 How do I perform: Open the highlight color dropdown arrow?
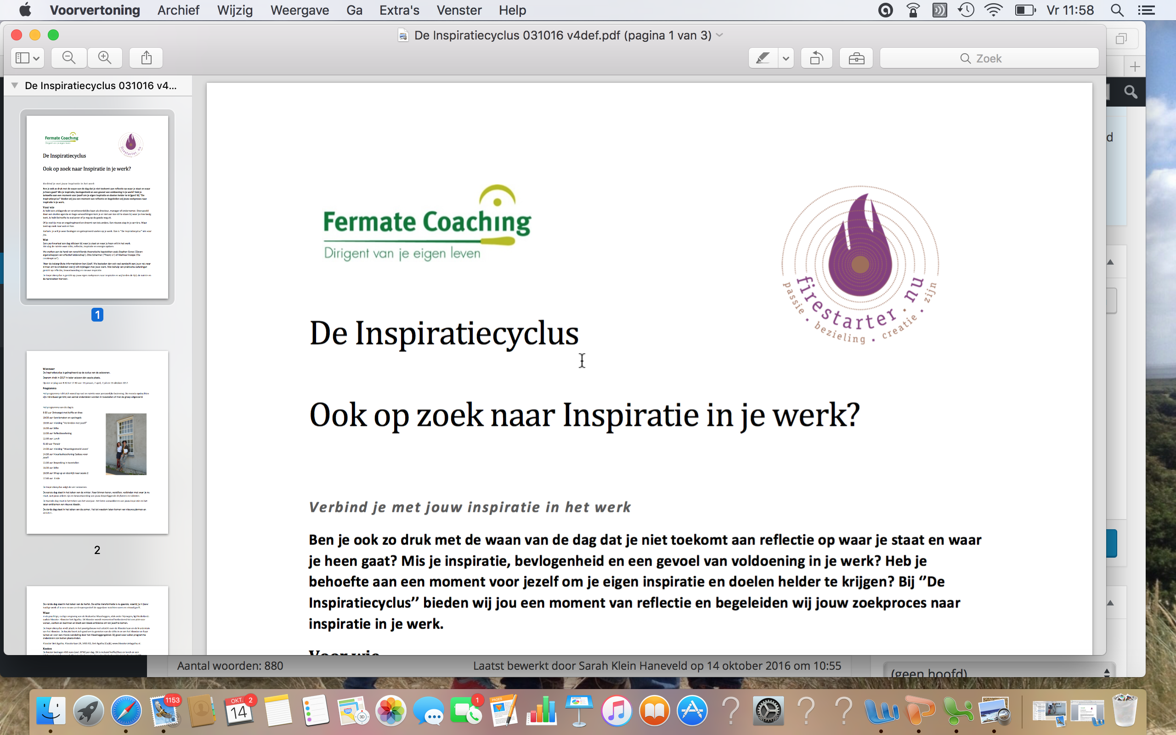point(786,58)
